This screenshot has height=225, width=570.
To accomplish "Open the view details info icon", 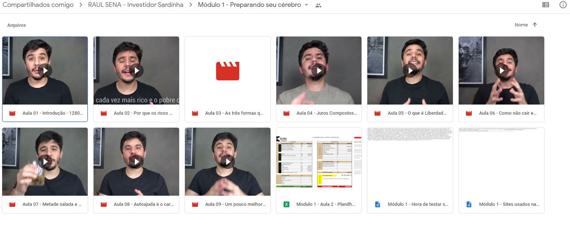I will [563, 5].
